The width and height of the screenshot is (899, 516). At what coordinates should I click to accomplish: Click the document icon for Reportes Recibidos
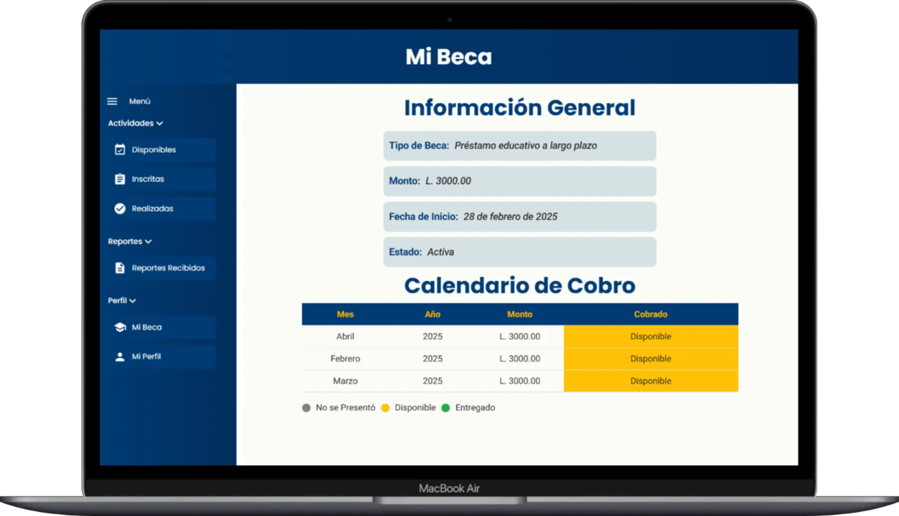click(x=120, y=268)
